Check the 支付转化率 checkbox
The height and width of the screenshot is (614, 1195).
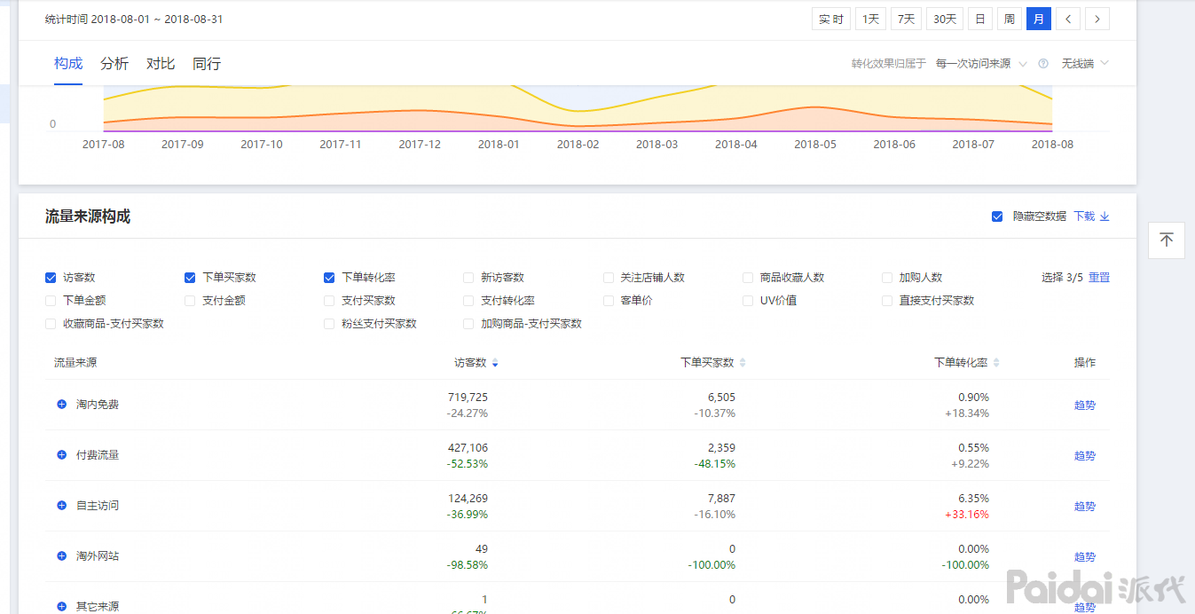point(468,301)
